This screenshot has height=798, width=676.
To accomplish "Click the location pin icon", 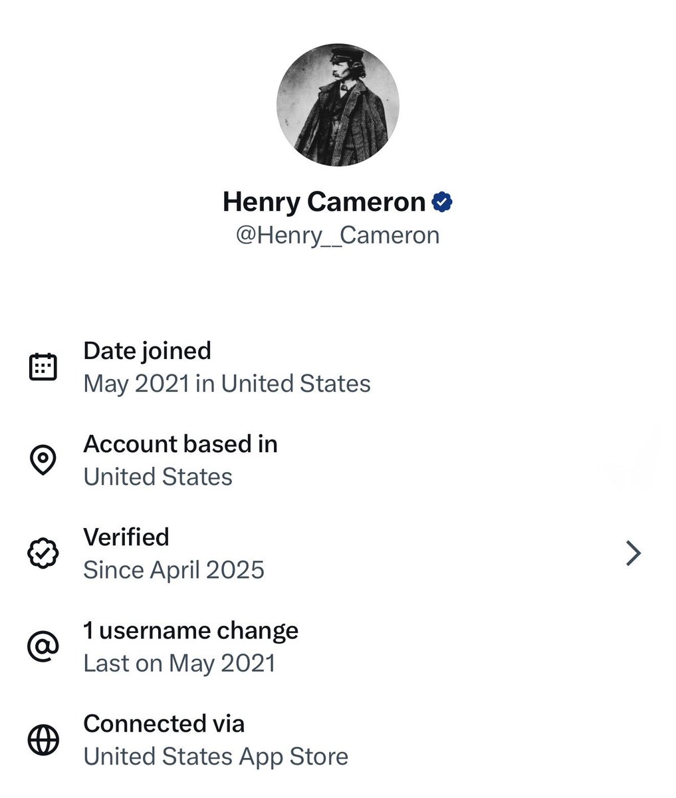I will 43,460.
